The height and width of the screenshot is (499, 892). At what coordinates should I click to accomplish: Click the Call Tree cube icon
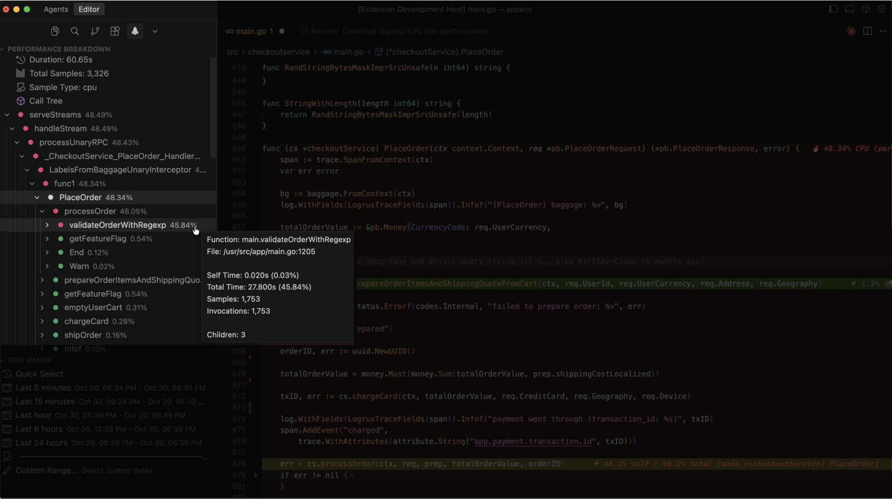click(x=21, y=101)
